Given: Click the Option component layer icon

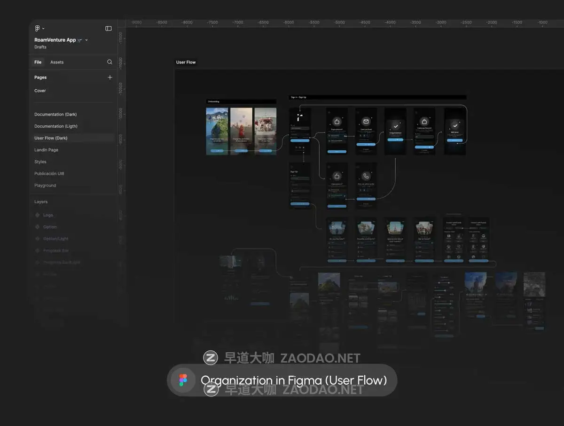Looking at the screenshot, I should coord(38,227).
